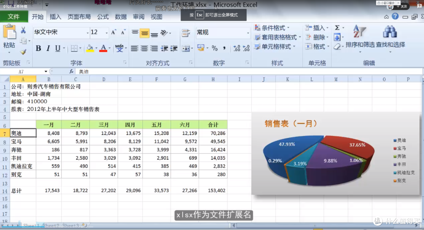
Task: Toggle Italic formatting
Action: 48,48
